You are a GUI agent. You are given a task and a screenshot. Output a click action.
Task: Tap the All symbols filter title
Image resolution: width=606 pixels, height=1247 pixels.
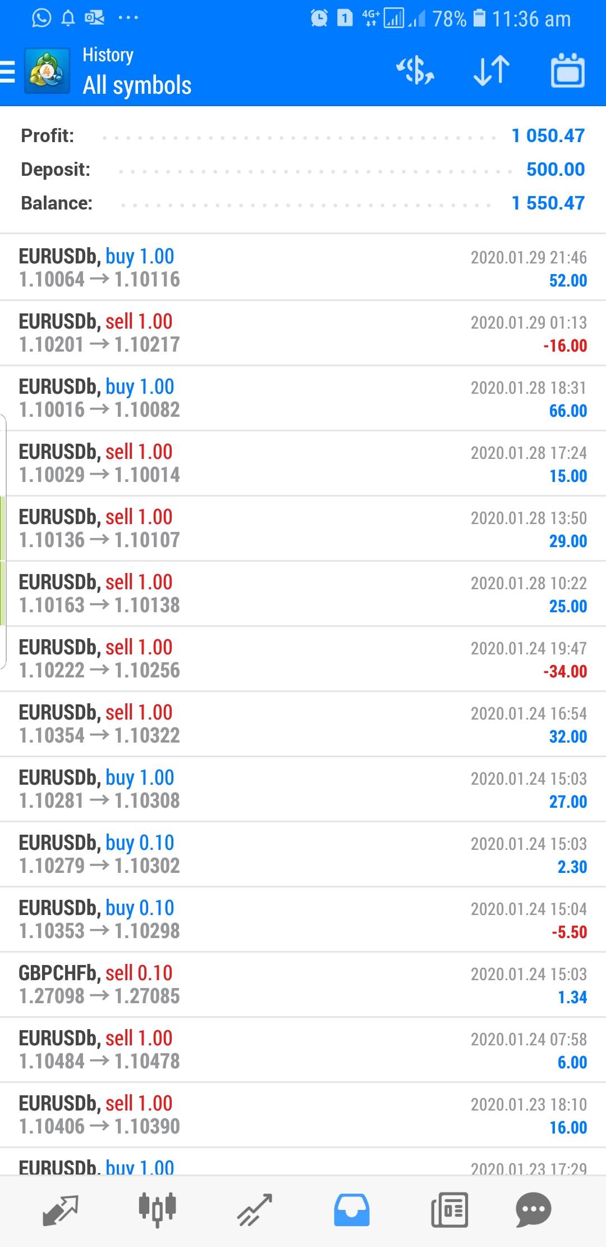[x=137, y=85]
